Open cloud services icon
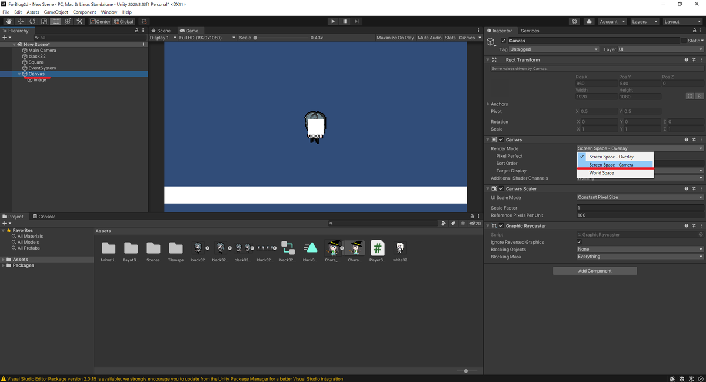Image resolution: width=706 pixels, height=382 pixels. tap(589, 21)
